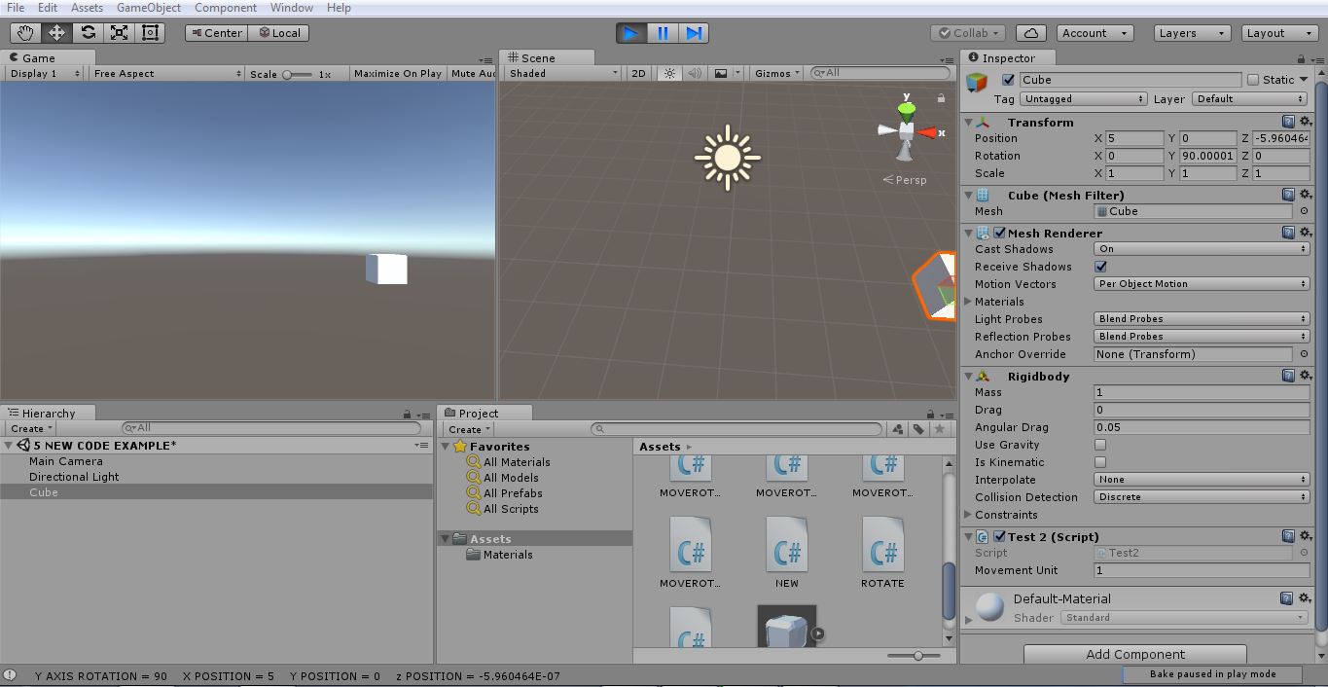Select the Scale tool
This screenshot has width=1328, height=687.
point(118,32)
